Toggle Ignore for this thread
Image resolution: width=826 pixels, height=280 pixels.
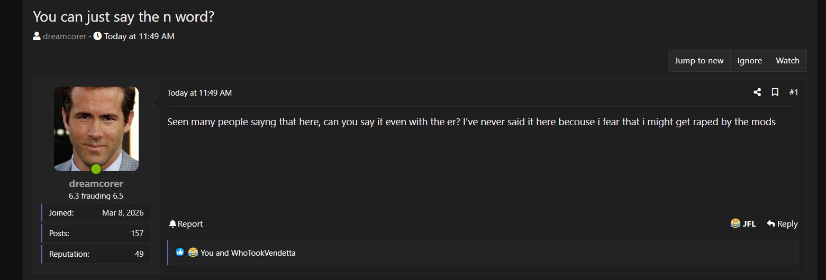[749, 60]
